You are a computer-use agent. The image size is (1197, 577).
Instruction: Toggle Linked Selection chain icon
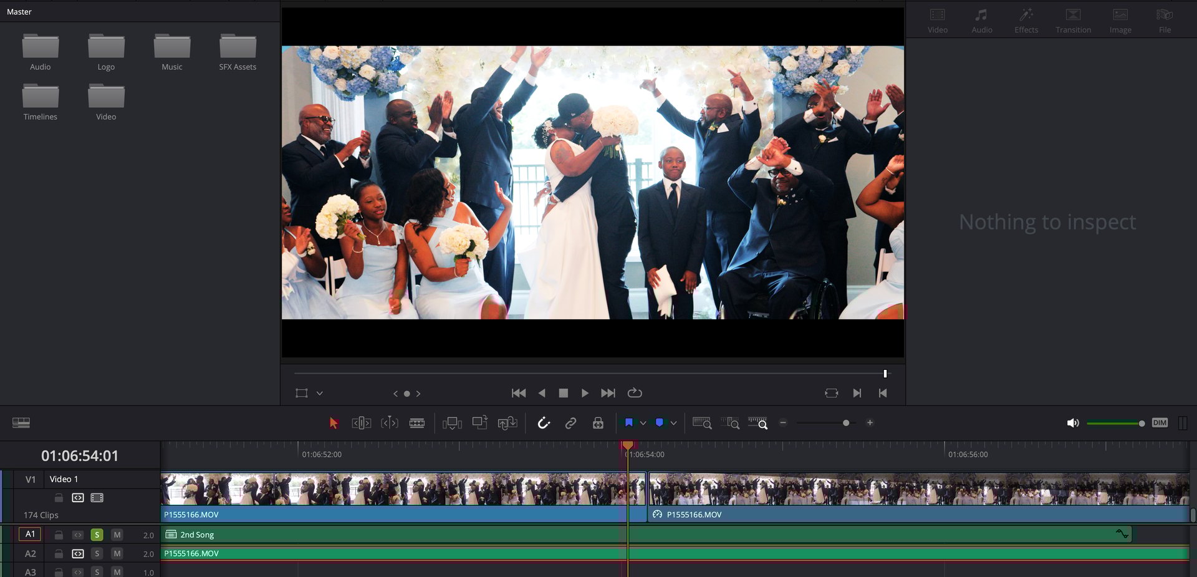(570, 423)
